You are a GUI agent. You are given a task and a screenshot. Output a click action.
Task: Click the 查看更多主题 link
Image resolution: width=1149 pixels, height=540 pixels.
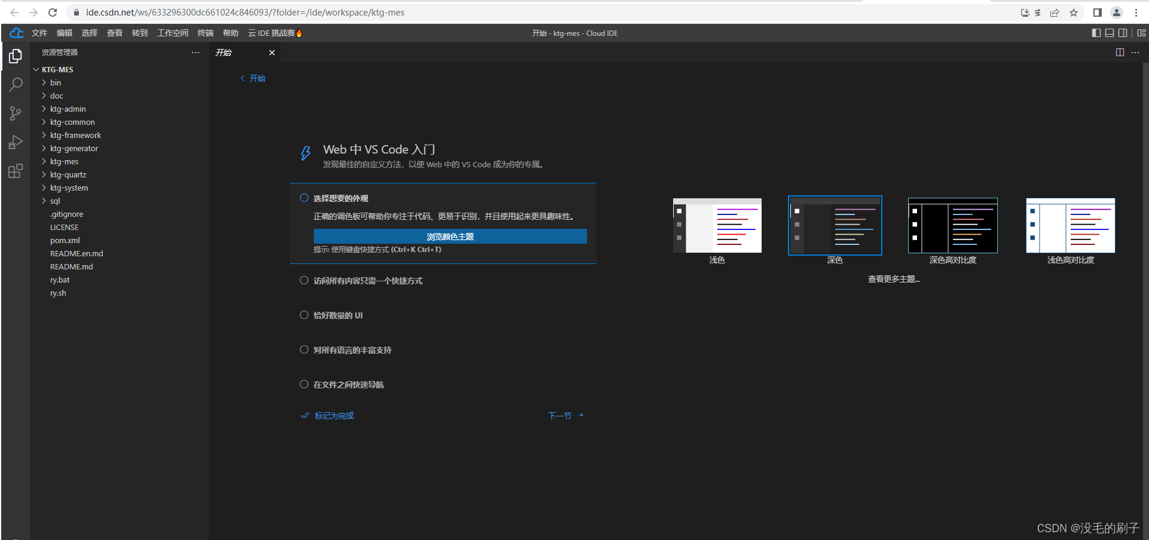click(x=893, y=278)
